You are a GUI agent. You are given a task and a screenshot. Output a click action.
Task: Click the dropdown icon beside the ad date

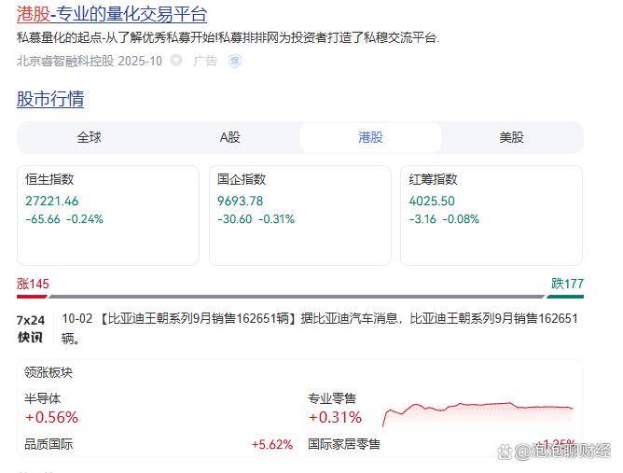pos(176,61)
